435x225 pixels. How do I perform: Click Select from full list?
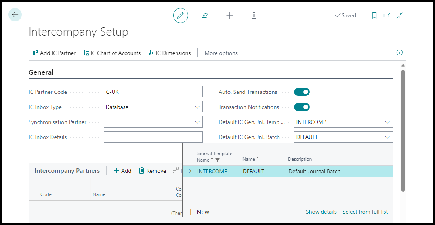click(365, 212)
